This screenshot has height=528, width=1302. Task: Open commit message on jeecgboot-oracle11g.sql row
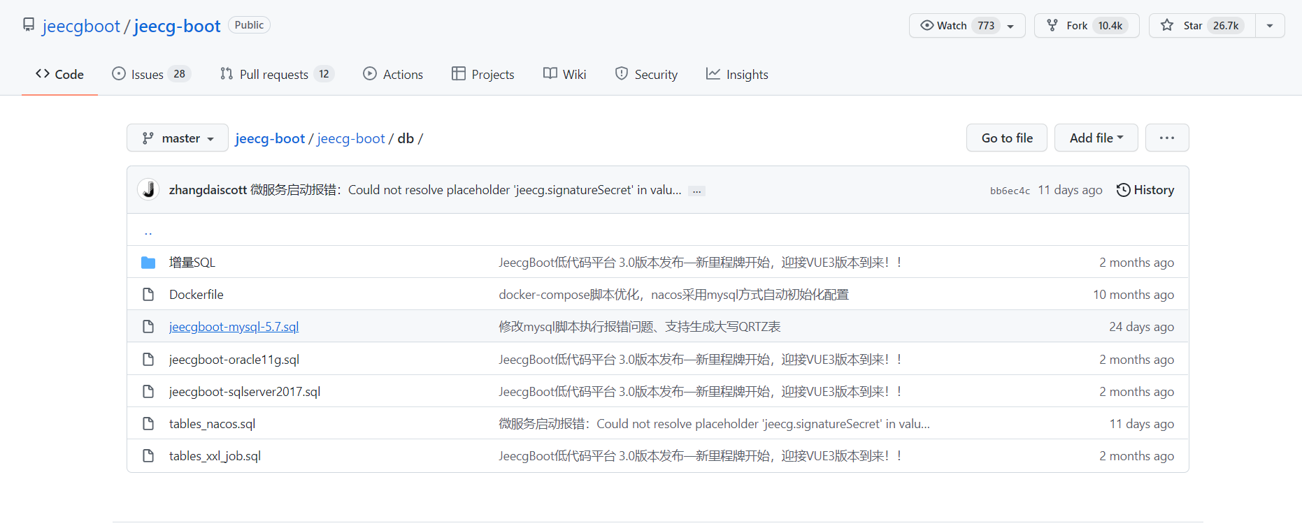701,360
